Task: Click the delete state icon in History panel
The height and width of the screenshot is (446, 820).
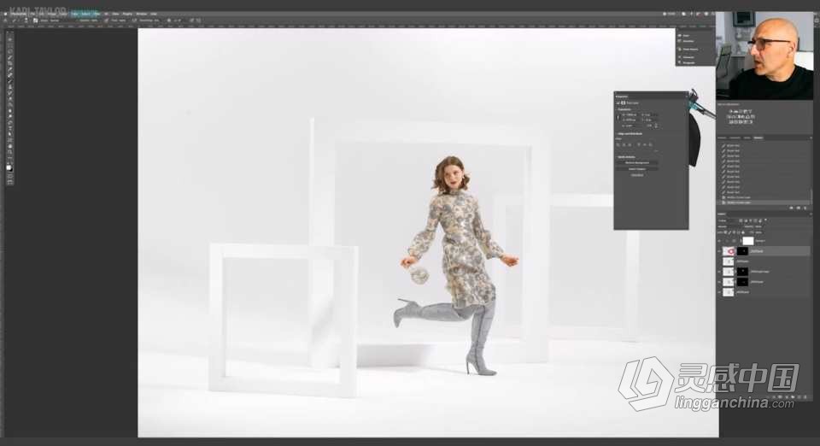Action: pyautogui.click(x=805, y=208)
